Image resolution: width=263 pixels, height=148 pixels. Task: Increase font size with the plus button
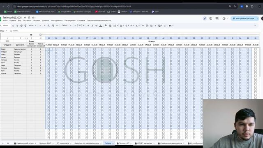click(x=83, y=25)
